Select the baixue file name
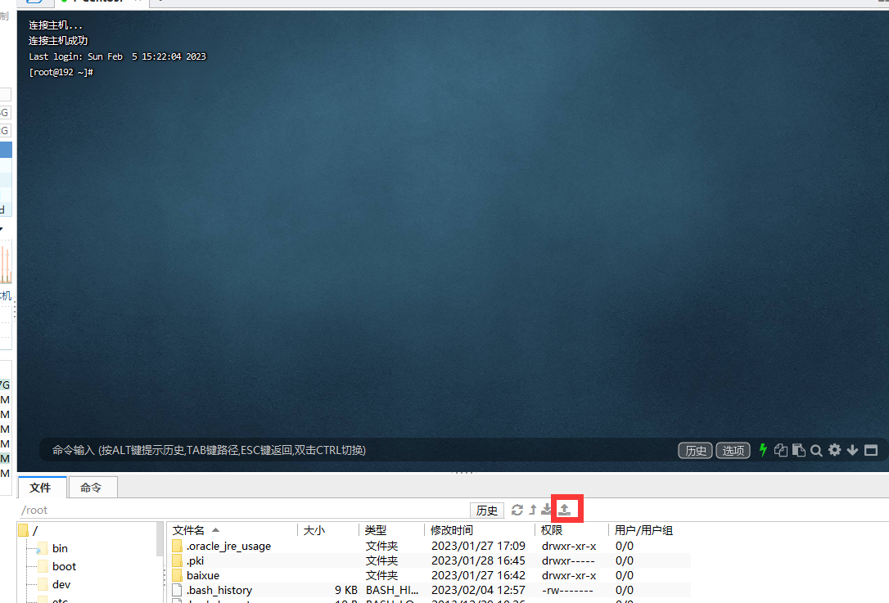The width and height of the screenshot is (889, 603). point(203,575)
